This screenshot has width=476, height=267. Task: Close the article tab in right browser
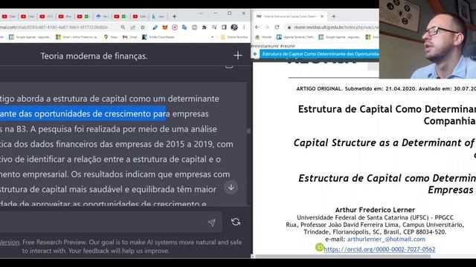pos(322,16)
